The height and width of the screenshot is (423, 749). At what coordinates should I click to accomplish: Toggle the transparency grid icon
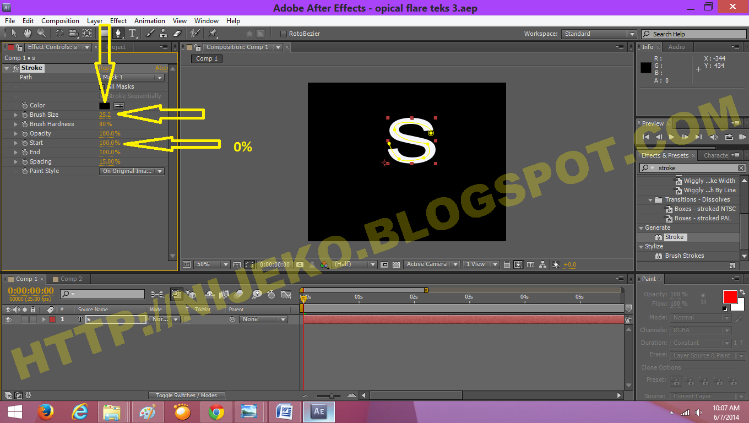[x=396, y=264]
